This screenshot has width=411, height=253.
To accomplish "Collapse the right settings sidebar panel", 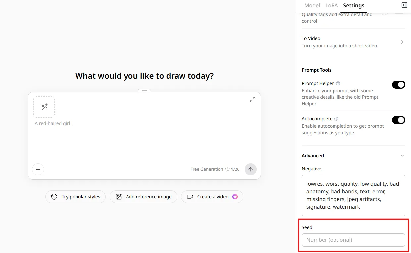I will coord(404,5).
